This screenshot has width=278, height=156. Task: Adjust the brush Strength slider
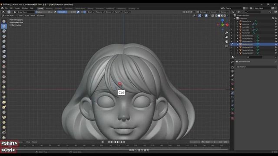[x=67, y=12]
